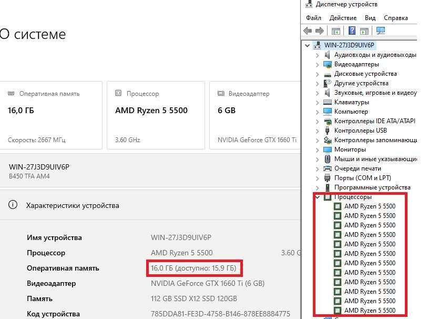The height and width of the screenshot is (319, 428).
Task: Expand the Клавиатуры chevron
Action: tap(317, 103)
